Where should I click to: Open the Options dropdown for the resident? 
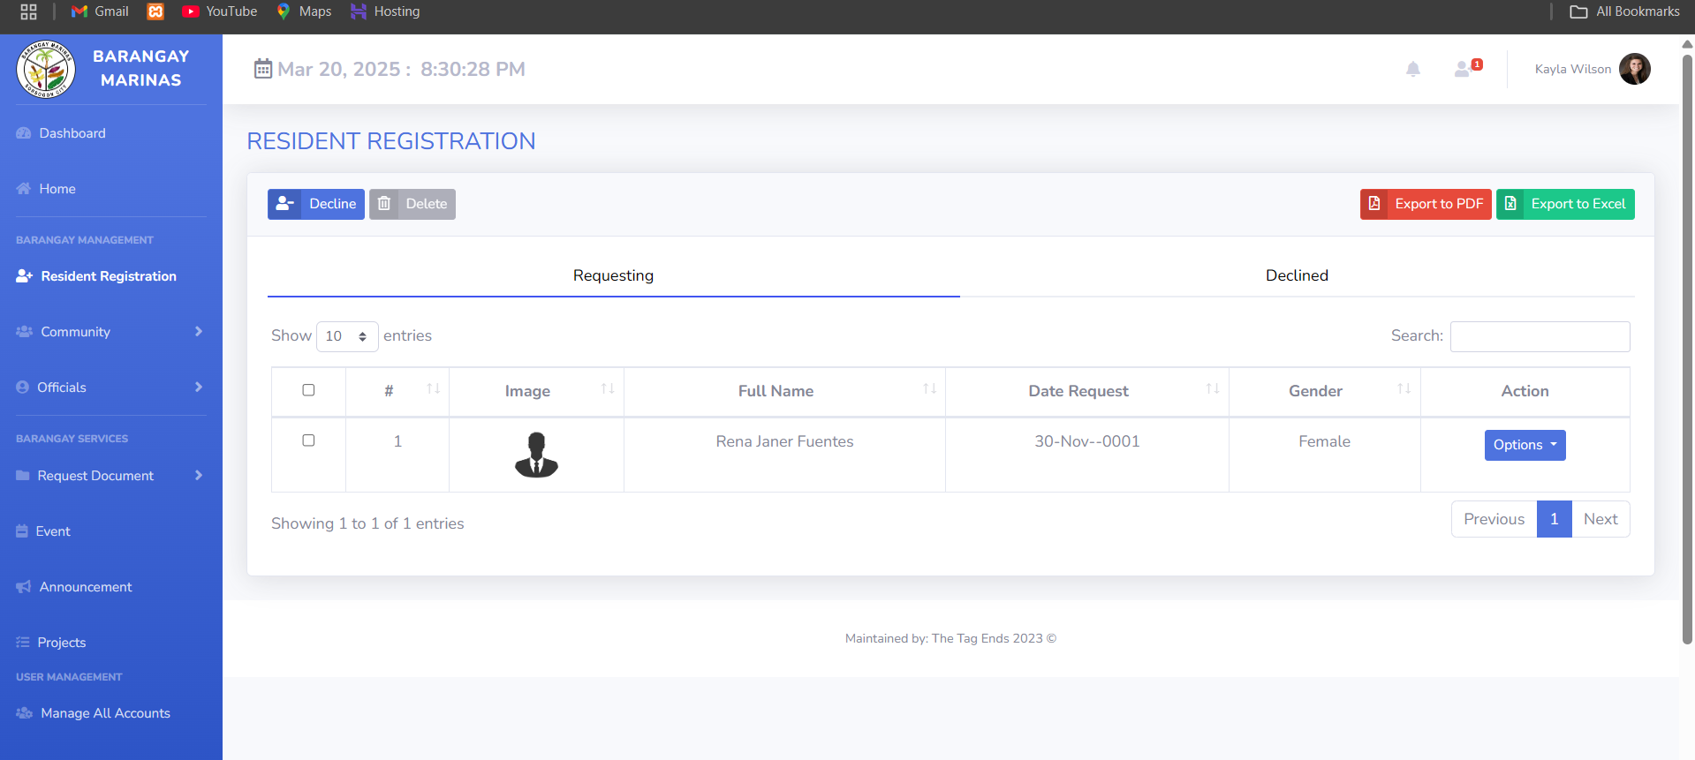(1525, 445)
